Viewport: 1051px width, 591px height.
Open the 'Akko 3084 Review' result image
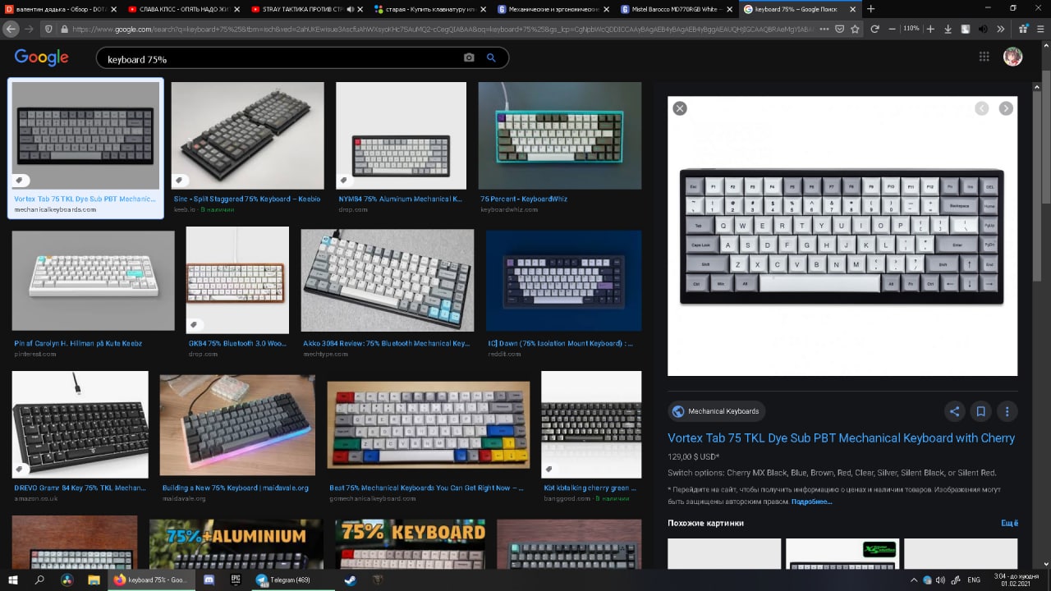click(388, 280)
